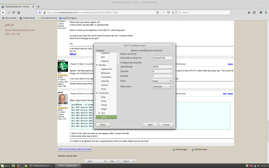Screen dimensions: 269x168
Task: Open Linux Mint Menu in taskbar
Action: [5, 166]
